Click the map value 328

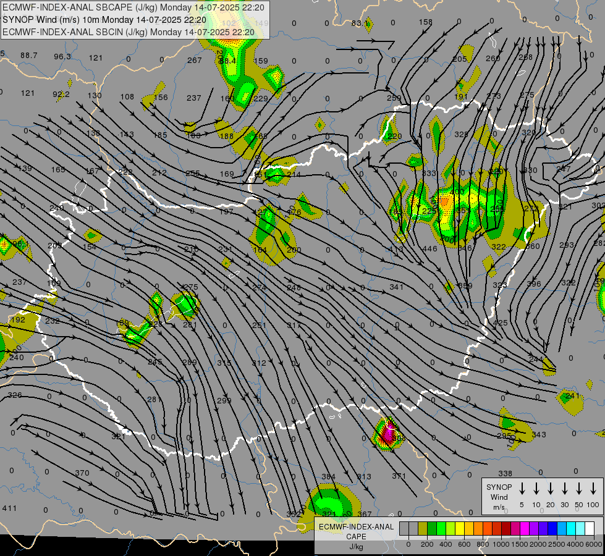(461, 135)
